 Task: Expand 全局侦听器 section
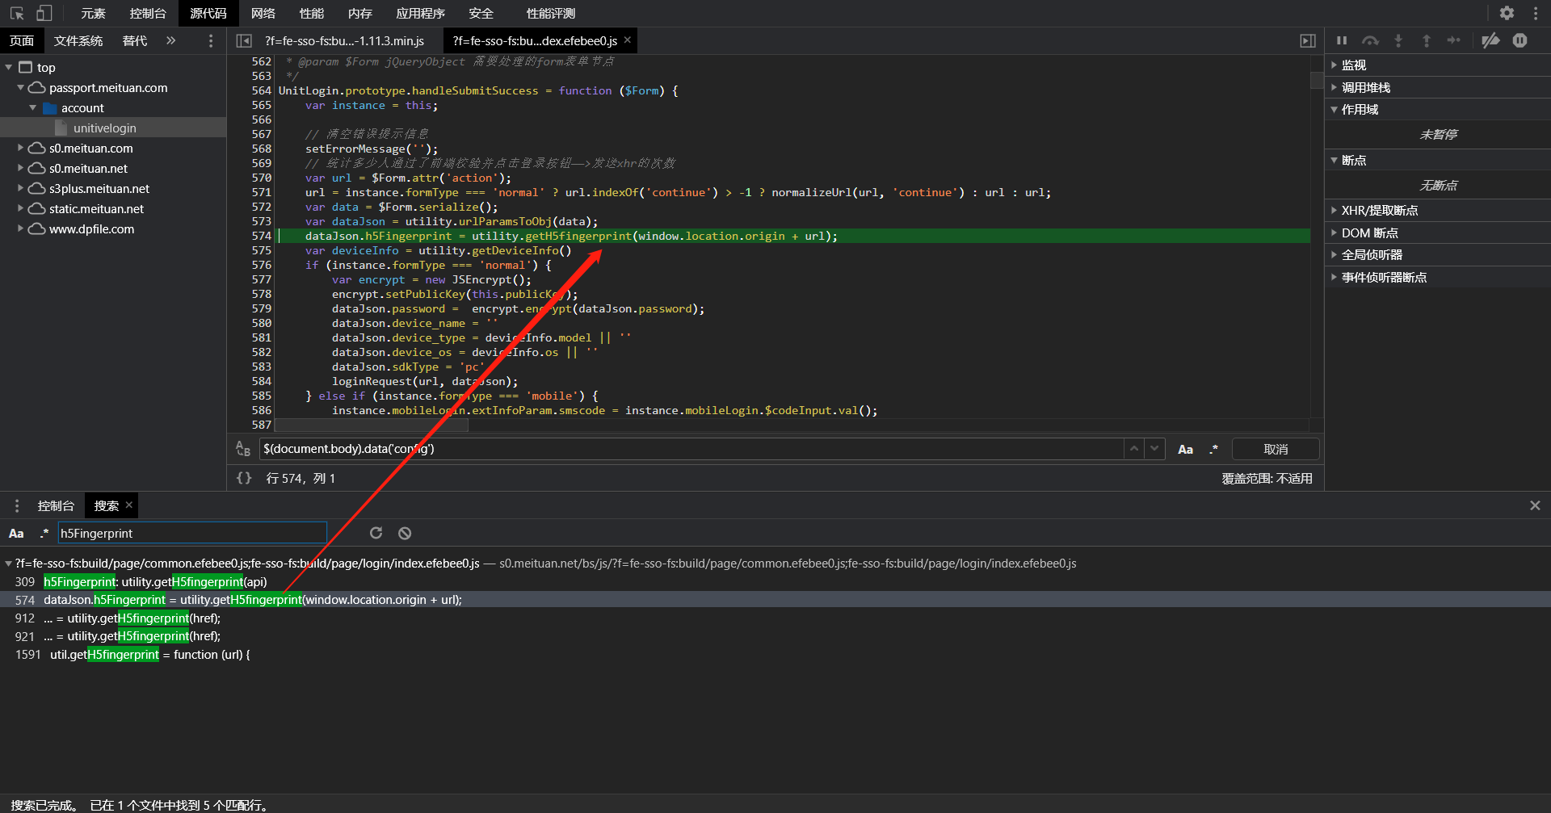pos(1438,255)
